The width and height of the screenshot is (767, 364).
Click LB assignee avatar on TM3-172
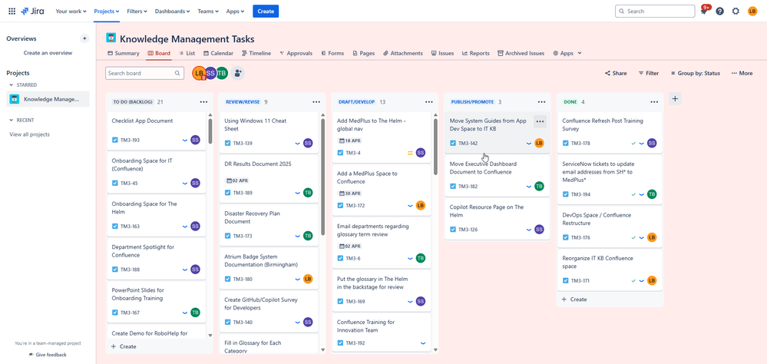[421, 206]
